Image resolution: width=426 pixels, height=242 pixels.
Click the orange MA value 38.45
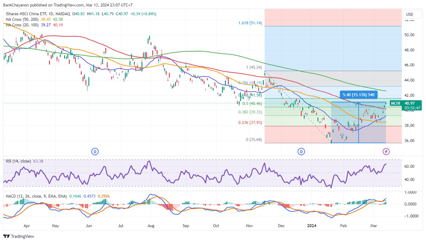(46, 19)
